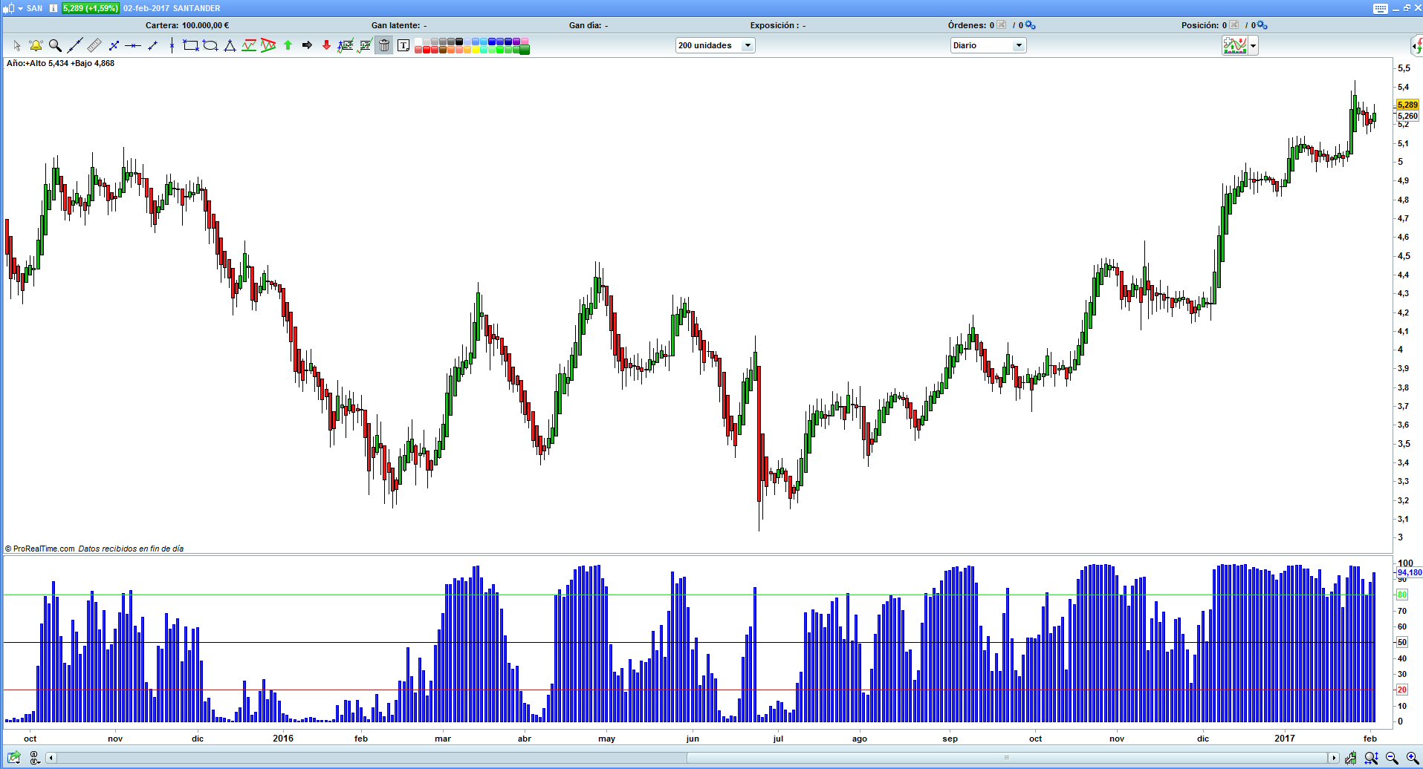The height and width of the screenshot is (769, 1423).
Task: Insert a green up arrow
Action: click(288, 46)
